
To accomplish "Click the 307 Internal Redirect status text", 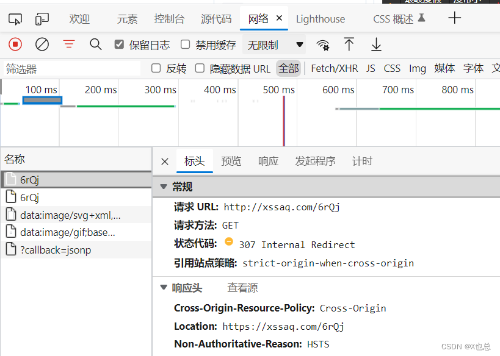I will tap(297, 245).
